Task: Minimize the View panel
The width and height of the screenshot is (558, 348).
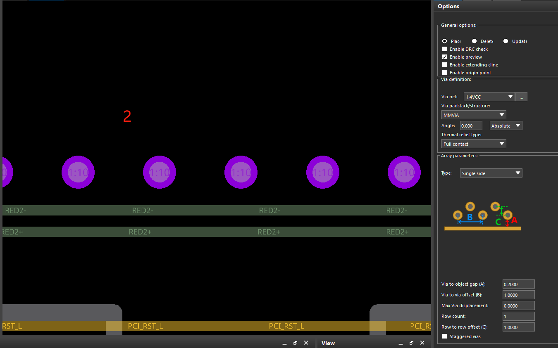Action: [x=400, y=343]
